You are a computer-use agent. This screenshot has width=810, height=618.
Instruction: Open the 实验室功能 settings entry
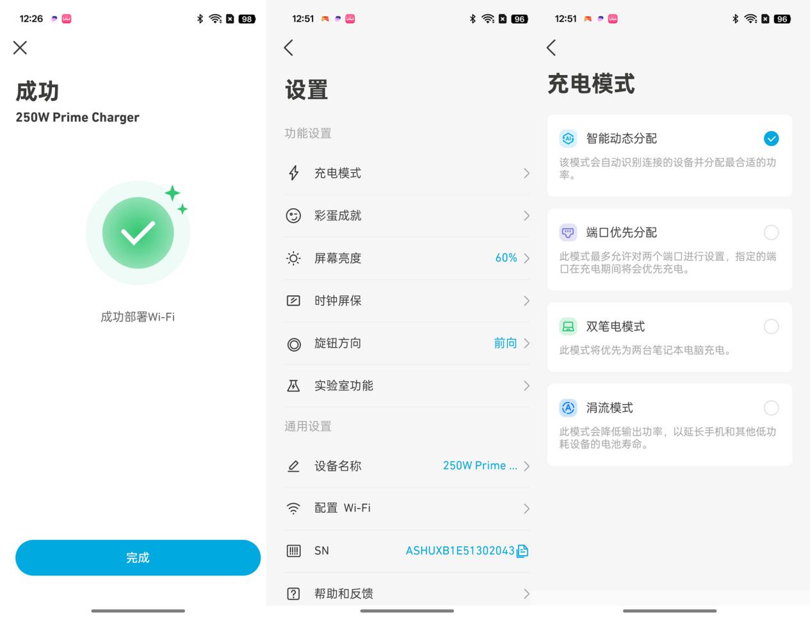[x=407, y=386]
